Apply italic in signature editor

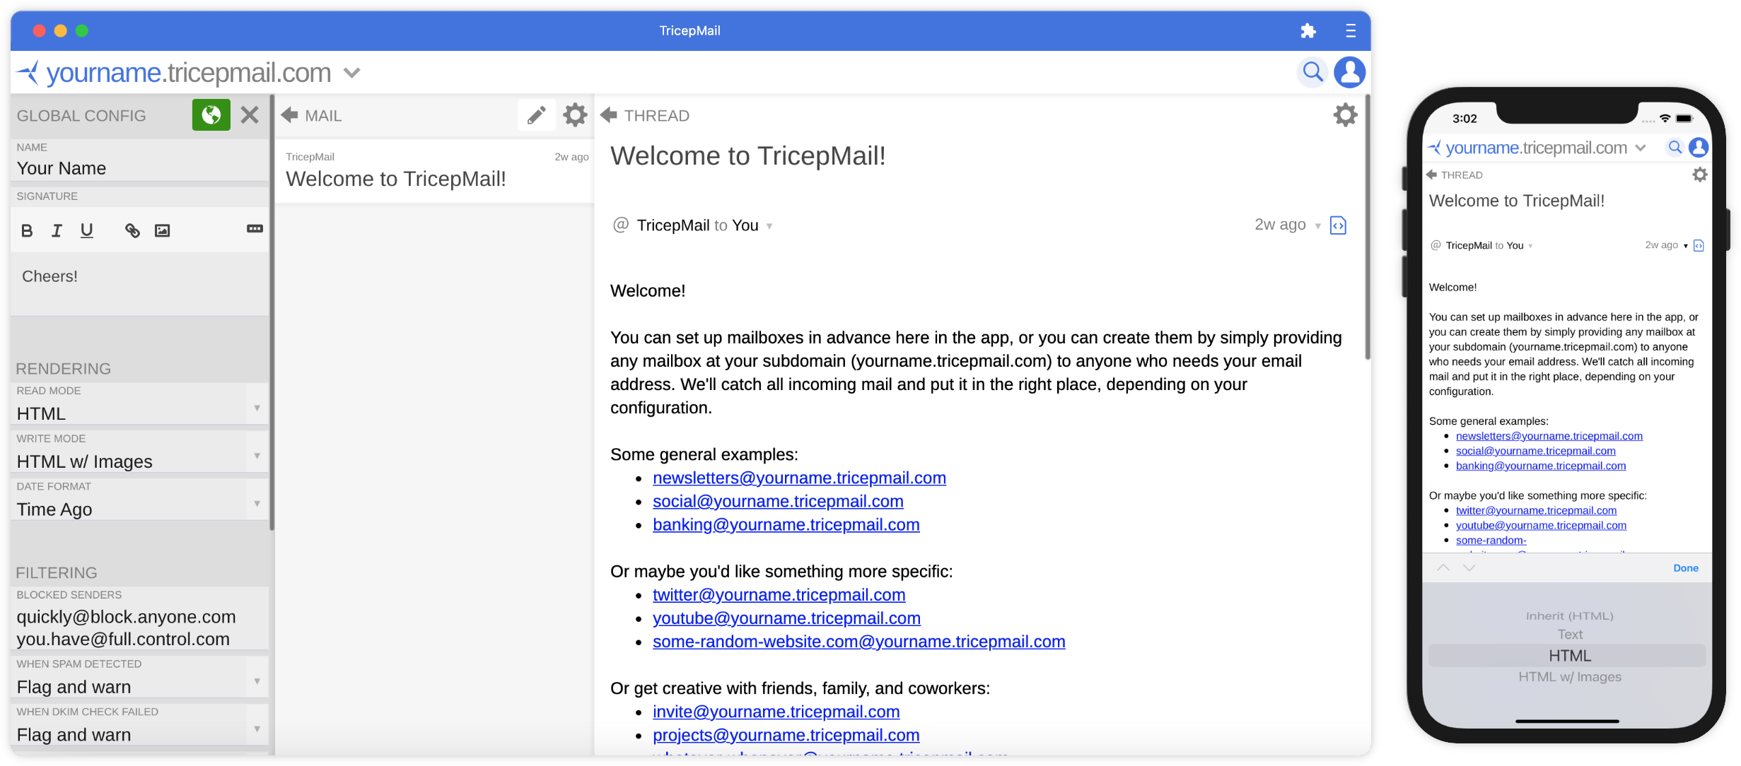(57, 230)
